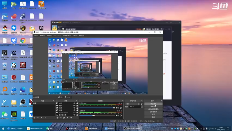Open the 帮助(H) menu
This screenshot has width=232, height=131.
tap(82, 36)
